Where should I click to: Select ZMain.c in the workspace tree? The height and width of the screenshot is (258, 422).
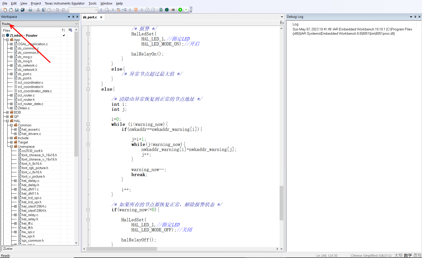point(24,108)
